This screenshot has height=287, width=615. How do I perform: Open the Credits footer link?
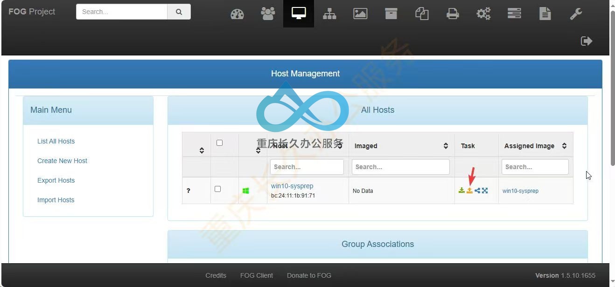point(216,275)
